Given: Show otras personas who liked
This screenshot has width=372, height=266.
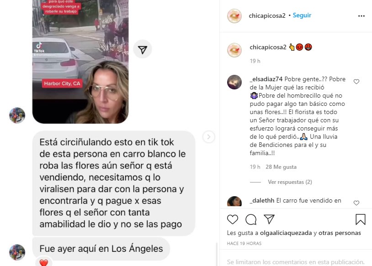Looking at the screenshot, I should (340, 233).
